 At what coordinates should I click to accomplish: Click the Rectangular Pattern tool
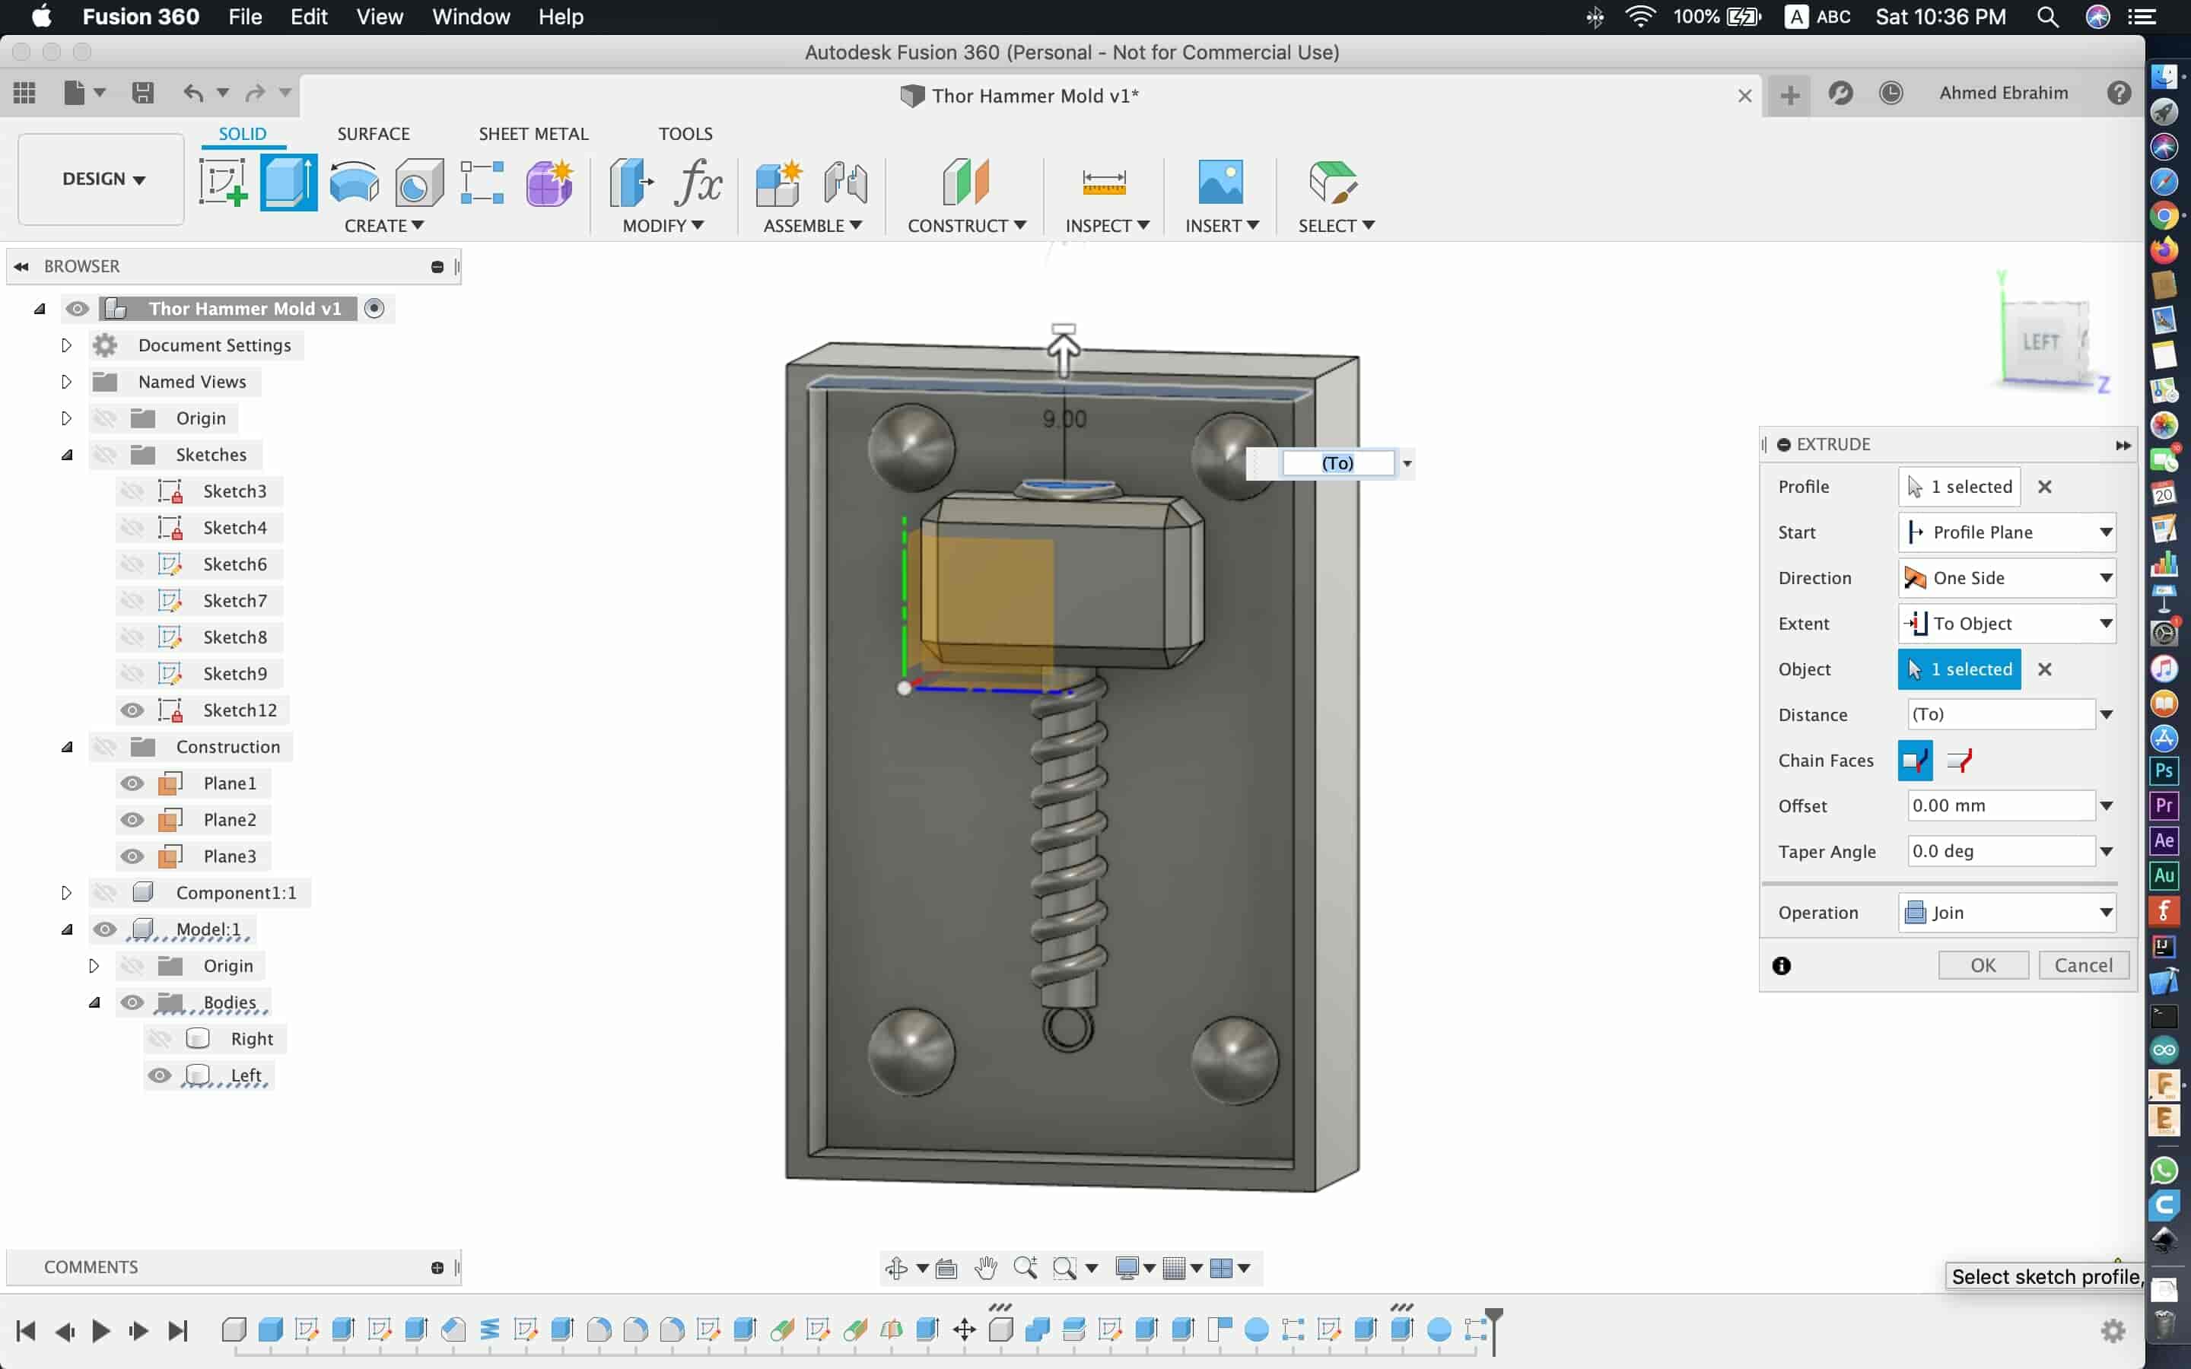point(482,182)
